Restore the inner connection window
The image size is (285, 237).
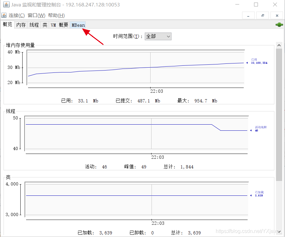[x=262, y=15]
